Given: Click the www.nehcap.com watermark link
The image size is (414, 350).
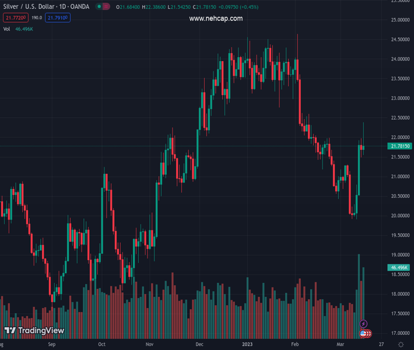Looking at the screenshot, I should pyautogui.click(x=216, y=19).
